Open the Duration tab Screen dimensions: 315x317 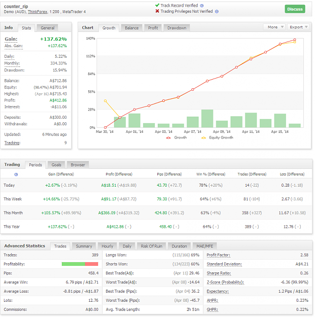(x=179, y=246)
